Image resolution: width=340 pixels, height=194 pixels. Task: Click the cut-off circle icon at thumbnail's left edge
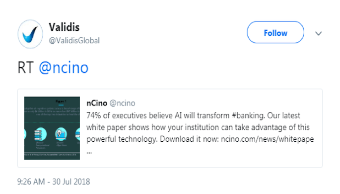click(x=25, y=134)
